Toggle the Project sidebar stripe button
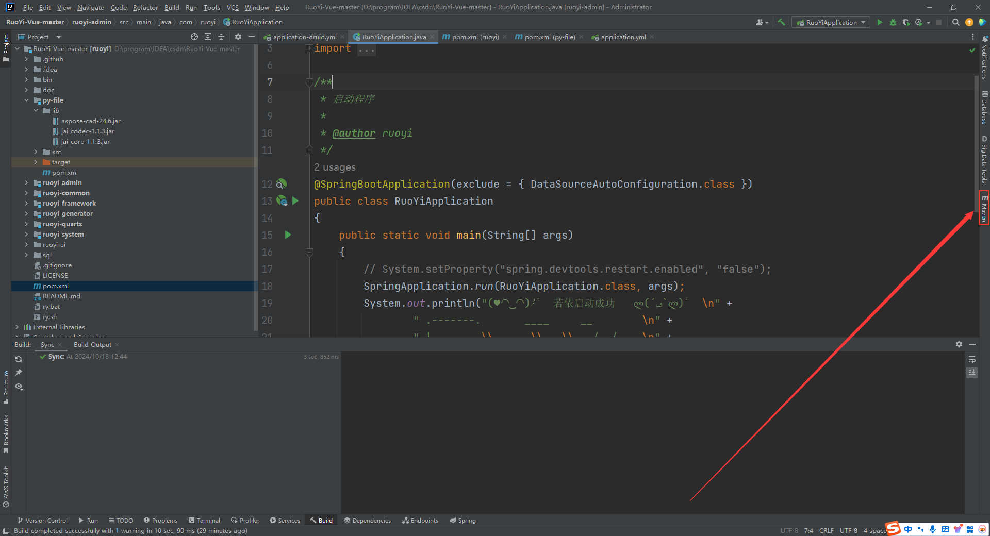 pyautogui.click(x=6, y=48)
